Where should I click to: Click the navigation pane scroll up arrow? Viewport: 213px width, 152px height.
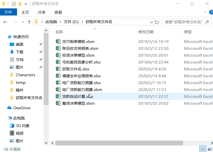coord(46,31)
